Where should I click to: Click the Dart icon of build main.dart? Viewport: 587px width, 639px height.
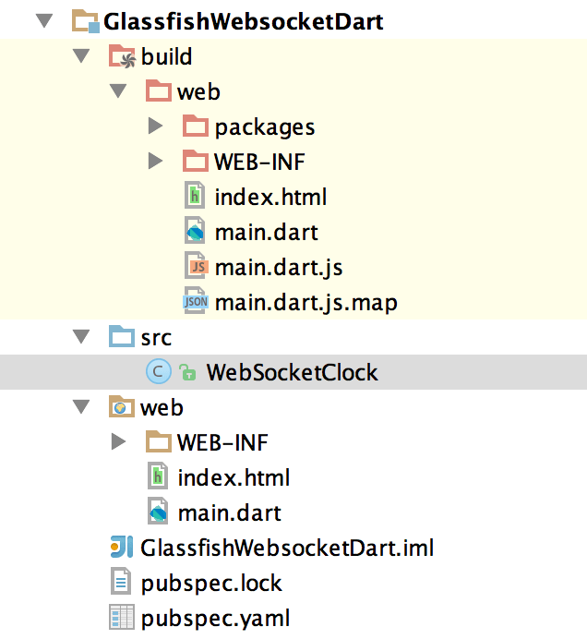[x=196, y=232]
